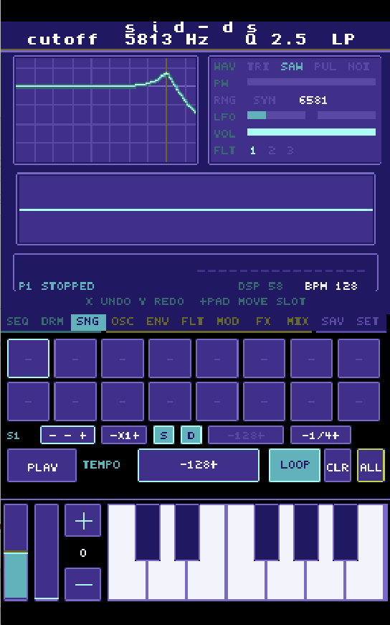Toggle the D button in song row

191,435
